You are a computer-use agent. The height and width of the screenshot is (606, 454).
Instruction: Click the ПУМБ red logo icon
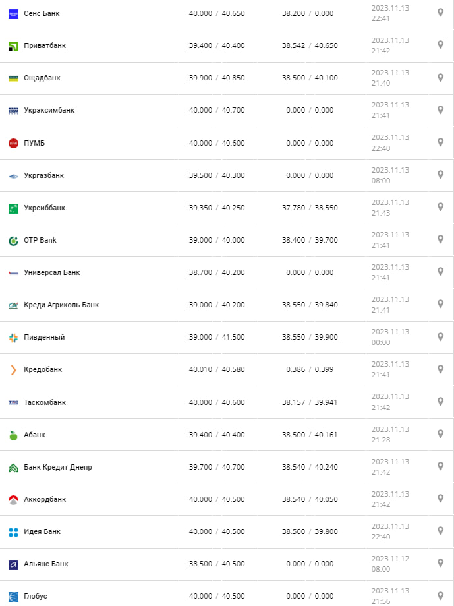[x=13, y=143]
